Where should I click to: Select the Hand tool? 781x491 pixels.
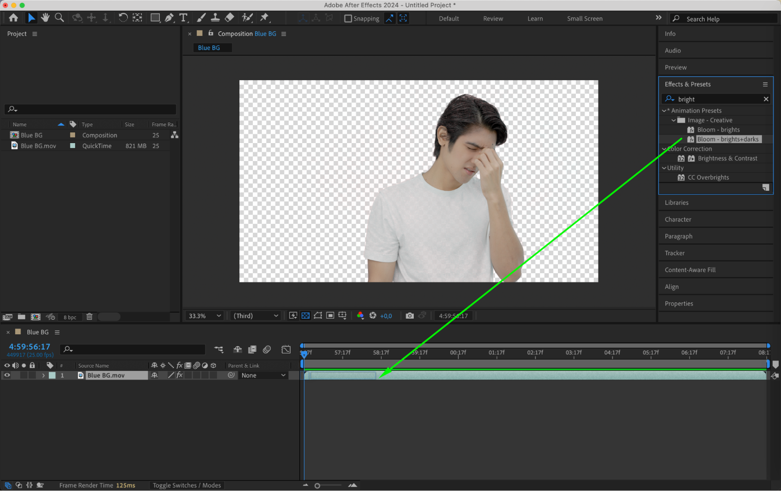(45, 18)
